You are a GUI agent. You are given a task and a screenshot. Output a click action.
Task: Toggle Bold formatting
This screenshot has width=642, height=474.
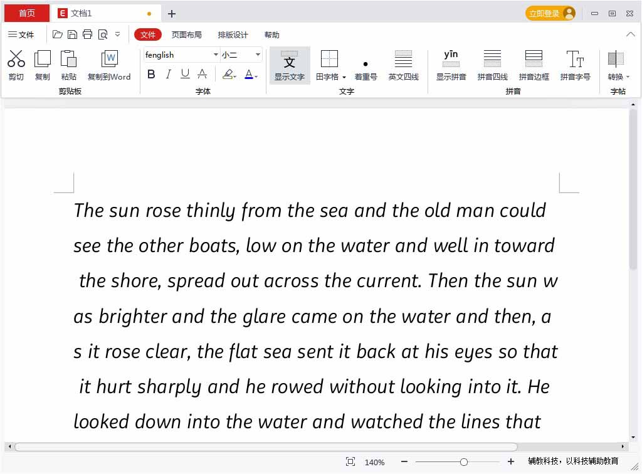click(x=151, y=74)
